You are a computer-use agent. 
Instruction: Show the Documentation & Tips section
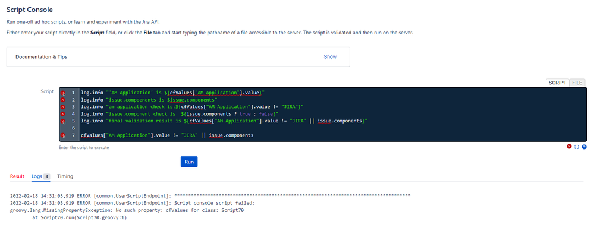[x=330, y=56]
